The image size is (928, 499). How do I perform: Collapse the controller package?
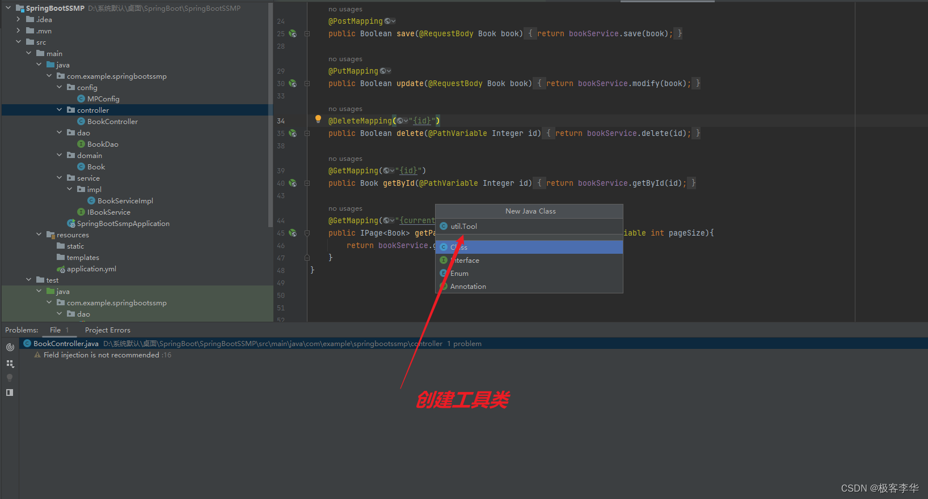pyautogui.click(x=59, y=110)
